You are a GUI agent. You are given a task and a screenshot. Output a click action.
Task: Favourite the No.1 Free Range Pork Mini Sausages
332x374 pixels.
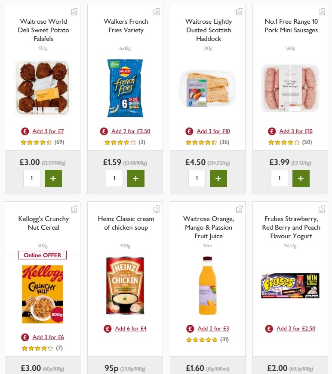322,12
